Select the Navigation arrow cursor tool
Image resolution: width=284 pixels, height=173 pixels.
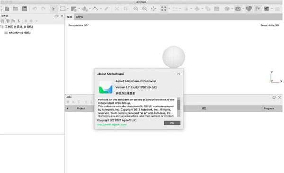pyautogui.click(x=53, y=8)
